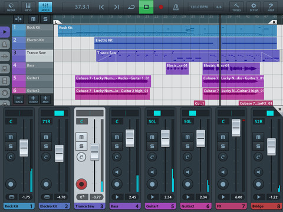The image size is (283, 212).
Task: Mute the Rock Kit mixer channel
Action: 11,137
